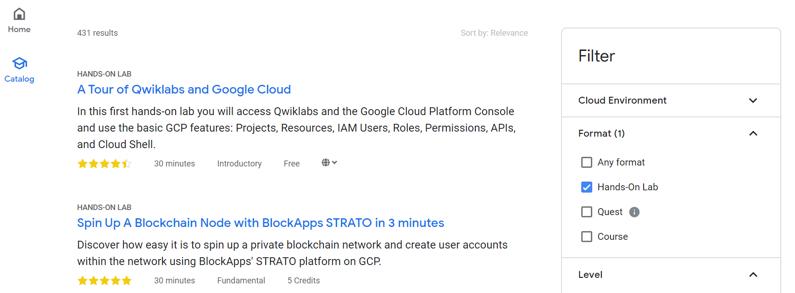Image resolution: width=795 pixels, height=293 pixels.
Task: Click the star rating of Qwiklabs tour lab
Action: click(x=105, y=164)
